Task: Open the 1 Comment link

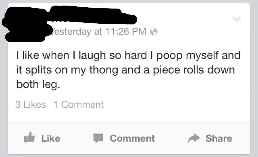Action: (79, 105)
